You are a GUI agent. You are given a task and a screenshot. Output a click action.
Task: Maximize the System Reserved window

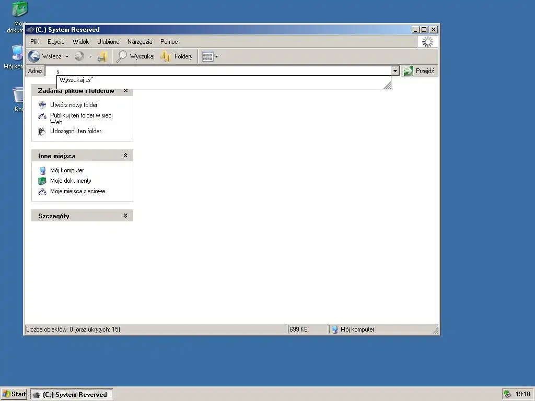coord(424,30)
